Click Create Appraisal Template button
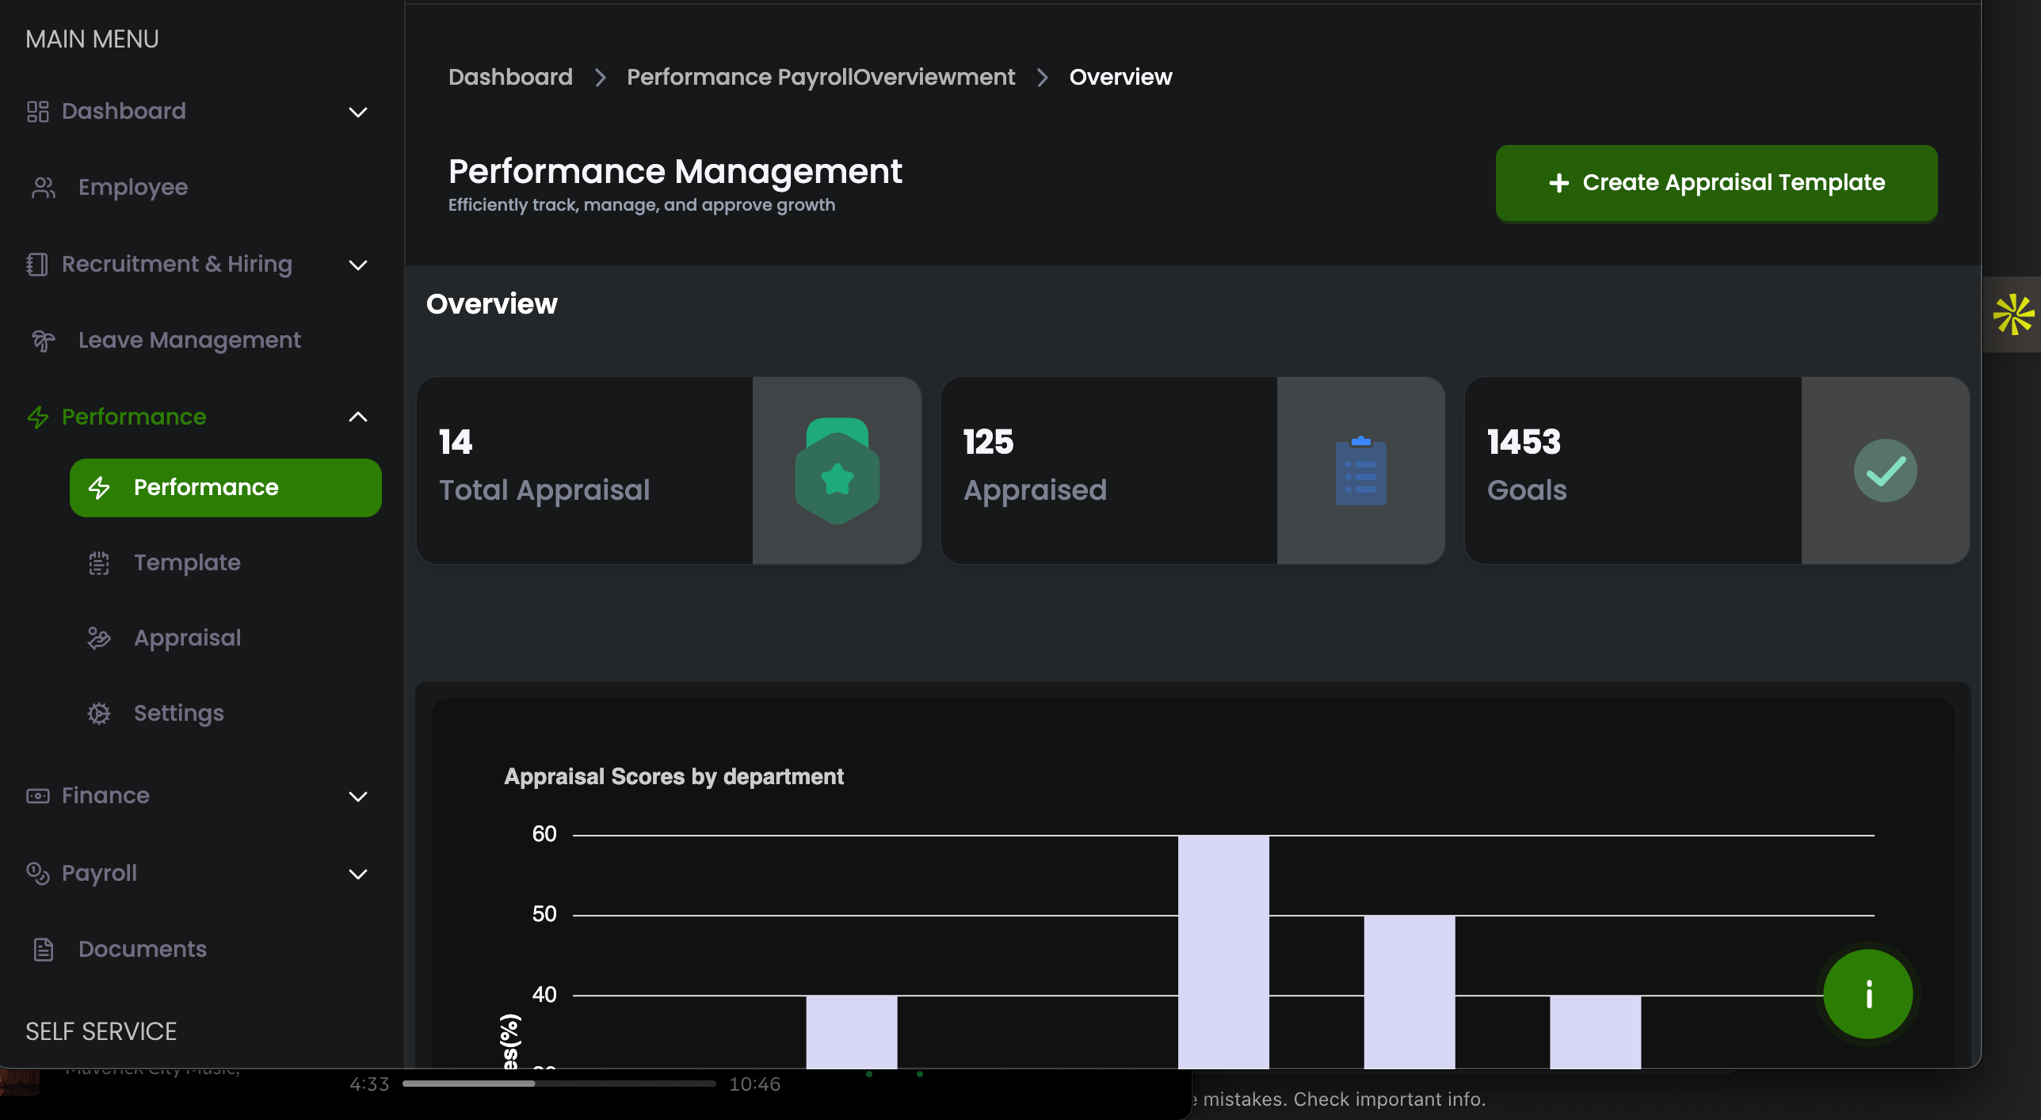The height and width of the screenshot is (1120, 2041). coord(1716,183)
